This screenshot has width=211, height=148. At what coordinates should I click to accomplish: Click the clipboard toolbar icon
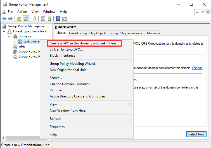coord(34,19)
